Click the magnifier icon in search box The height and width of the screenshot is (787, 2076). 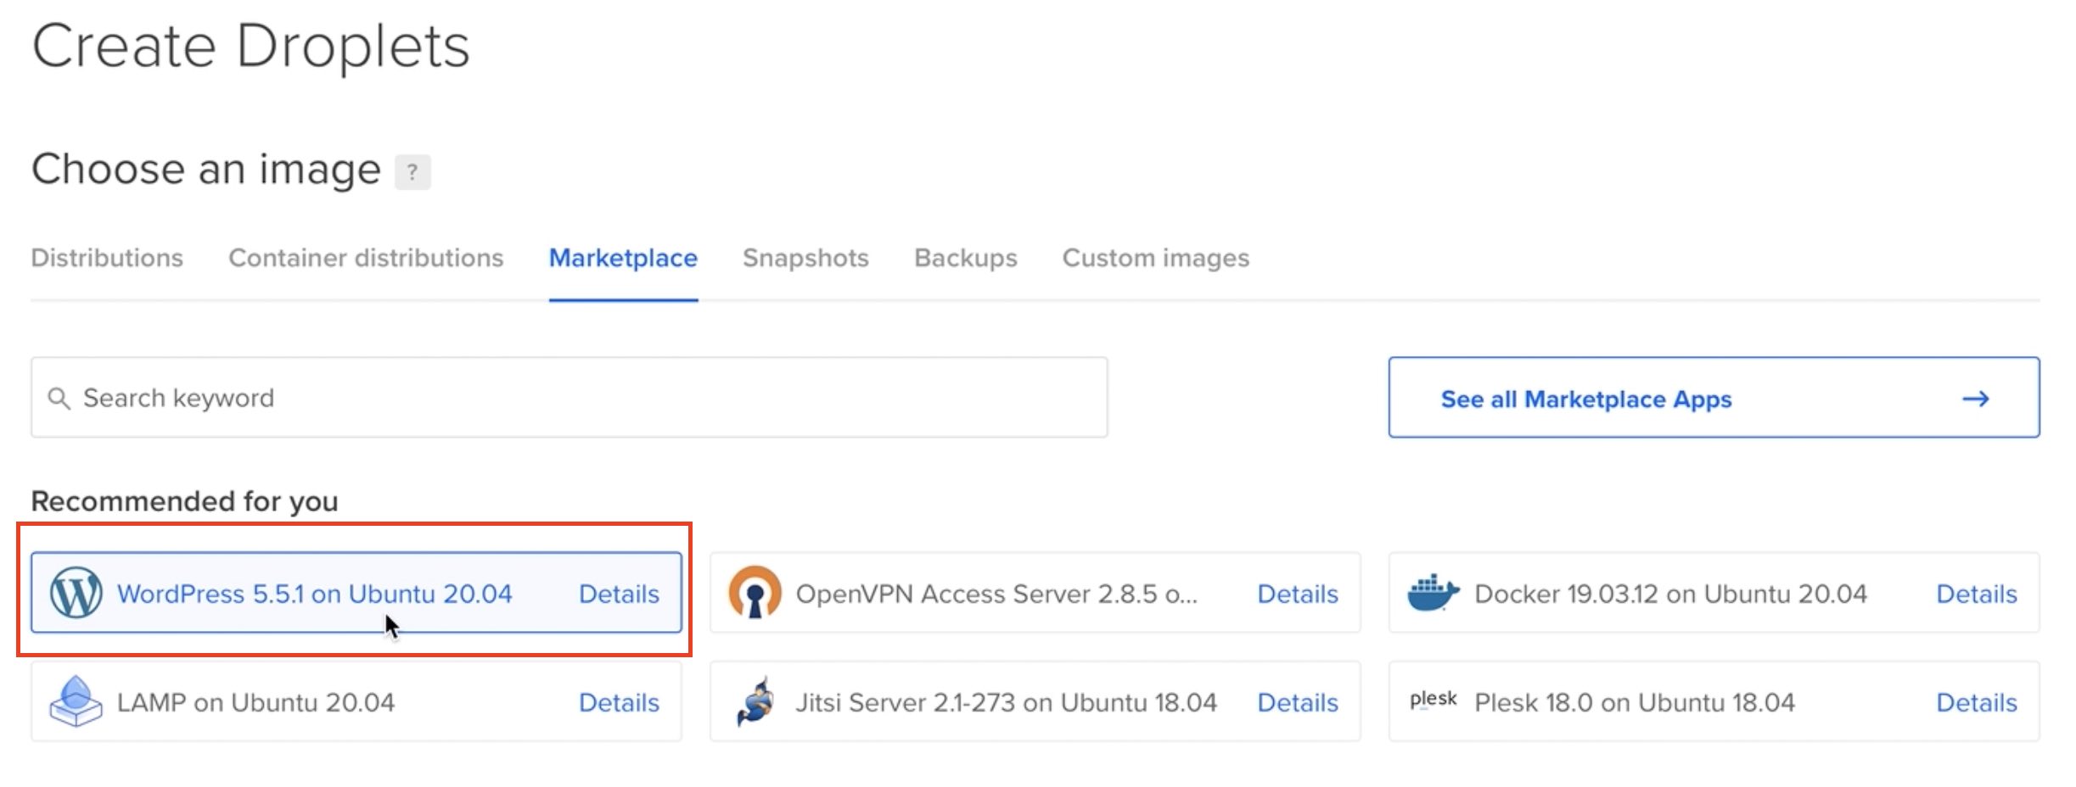pos(59,398)
